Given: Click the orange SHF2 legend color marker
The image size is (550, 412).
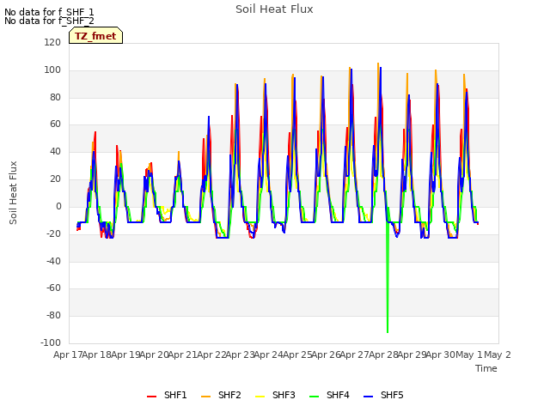Looking at the screenshot, I should pyautogui.click(x=206, y=397).
